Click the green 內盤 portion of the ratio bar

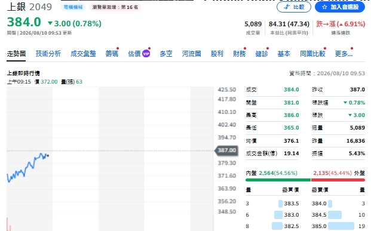(278, 180)
